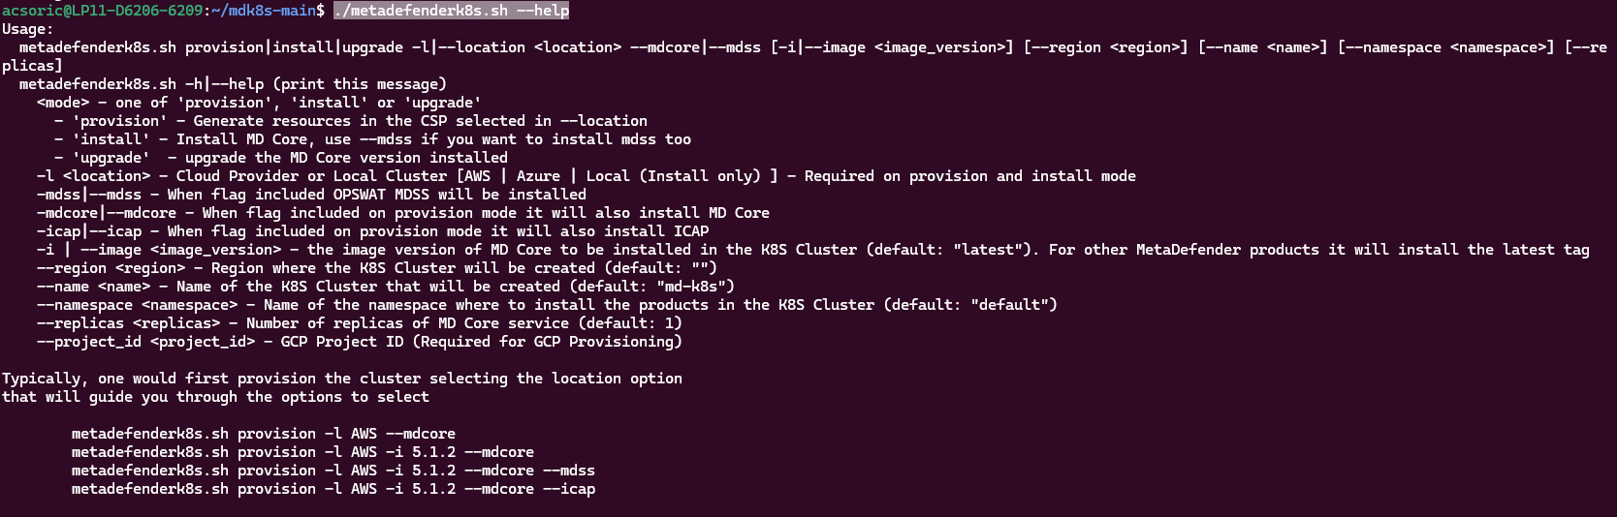Viewport: 1617px width, 517px height.
Task: Click the '--region <region>' option line
Action: (x=377, y=268)
